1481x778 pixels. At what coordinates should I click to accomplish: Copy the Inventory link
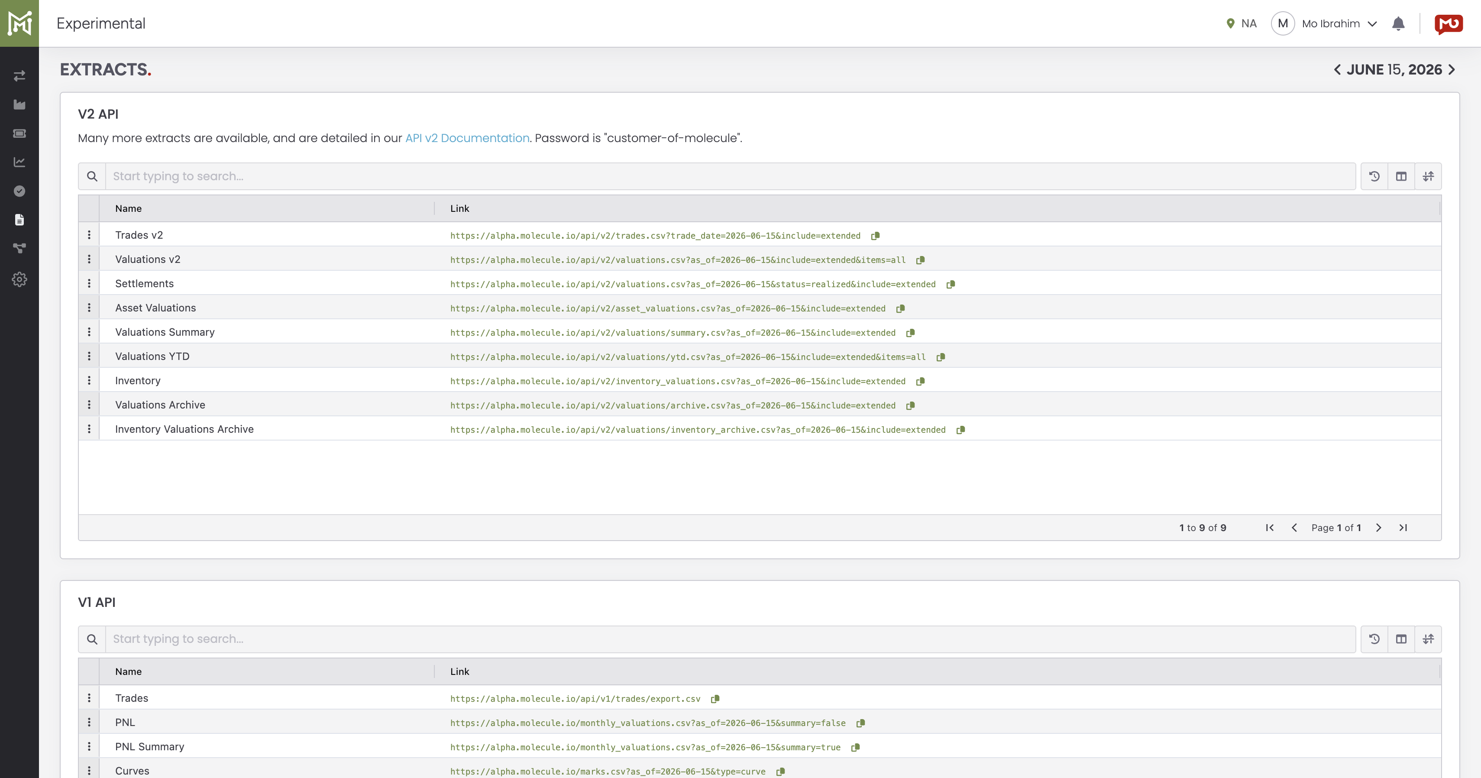pos(920,381)
